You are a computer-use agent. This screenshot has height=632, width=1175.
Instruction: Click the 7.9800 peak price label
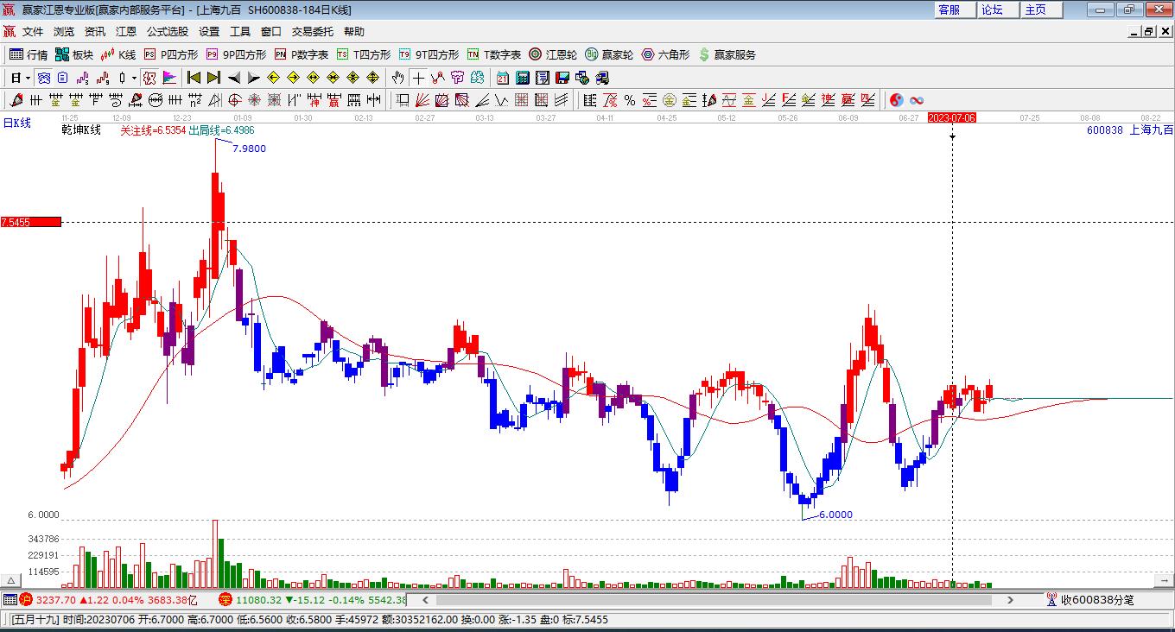(x=250, y=149)
